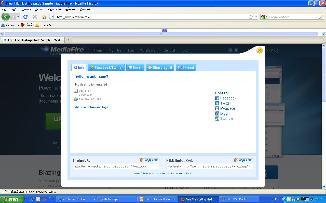Image resolution: width=326 pixels, height=203 pixels.
Task: Click the binoculars icon on the toolbar
Action: tap(165, 30)
